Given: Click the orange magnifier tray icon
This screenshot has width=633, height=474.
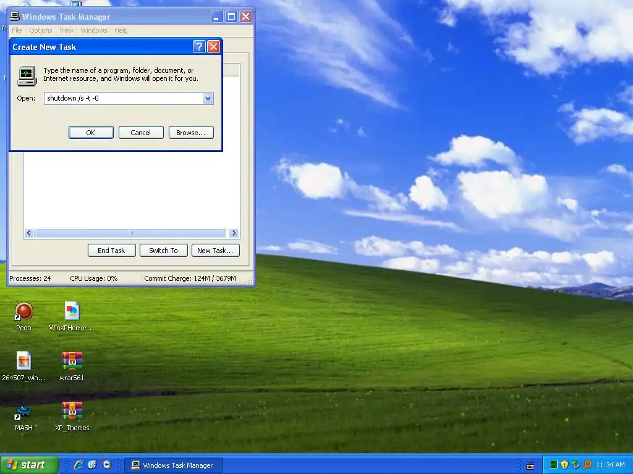Looking at the screenshot, I should click(587, 465).
